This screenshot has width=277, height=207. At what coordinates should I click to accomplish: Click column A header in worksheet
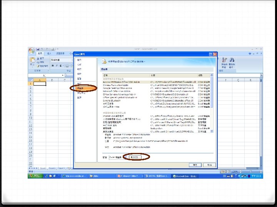[40, 80]
